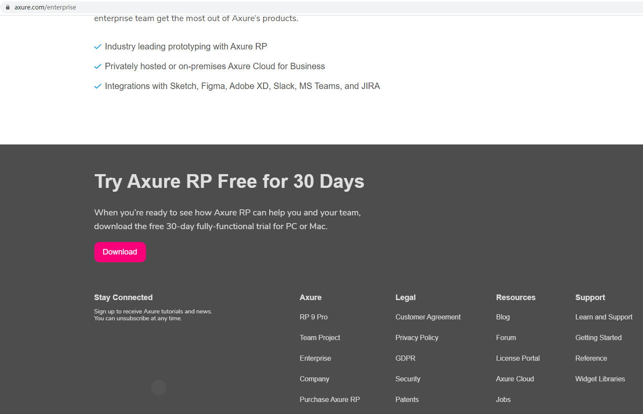Open the community Forum

point(506,337)
